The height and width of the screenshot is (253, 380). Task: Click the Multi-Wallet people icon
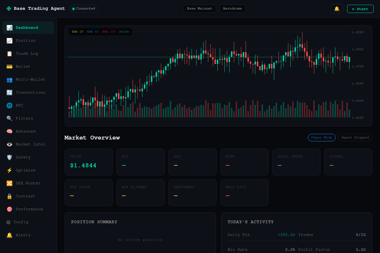point(9,79)
